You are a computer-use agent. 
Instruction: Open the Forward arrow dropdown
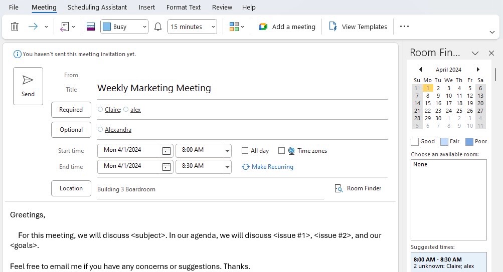coord(46,27)
